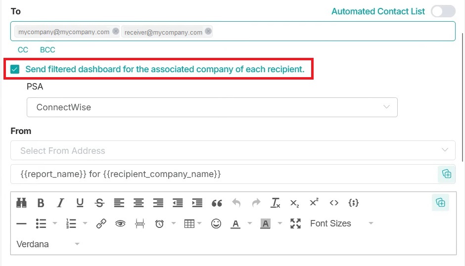Open the PSA ConnectWise dropdown
Screen dimensions: 465x266
point(212,107)
